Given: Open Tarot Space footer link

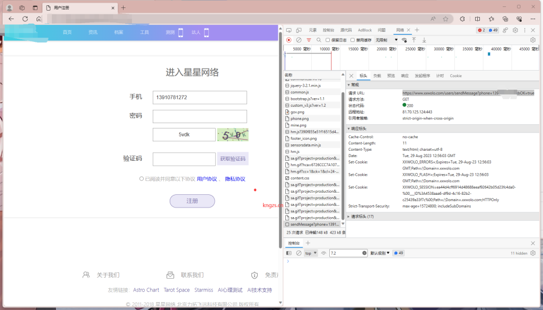Looking at the screenshot, I should pyautogui.click(x=177, y=290).
